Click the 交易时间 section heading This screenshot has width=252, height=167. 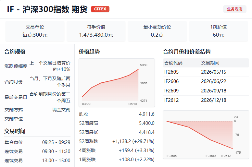pyautogui.click(x=15, y=131)
